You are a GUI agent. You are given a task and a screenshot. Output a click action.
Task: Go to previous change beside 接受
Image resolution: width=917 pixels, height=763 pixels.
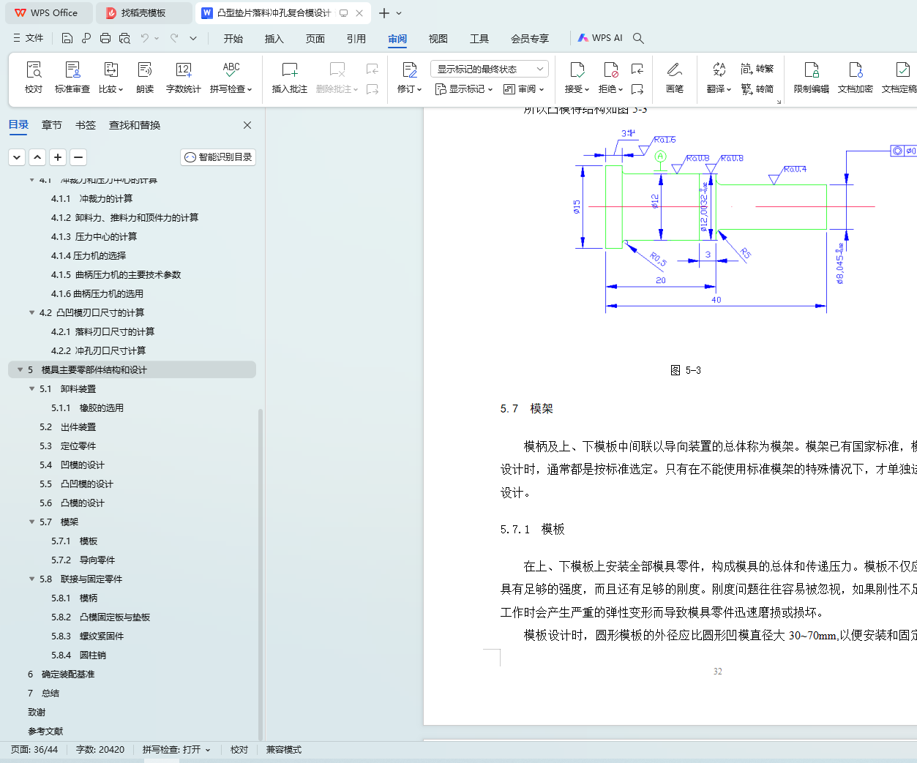(x=637, y=69)
